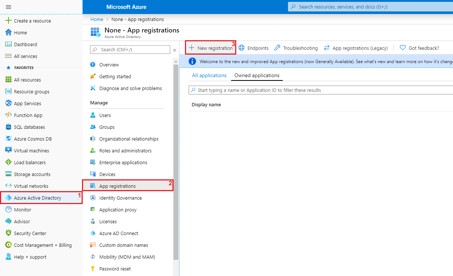Select the Owned applications tab
This screenshot has width=453, height=276.
click(257, 75)
